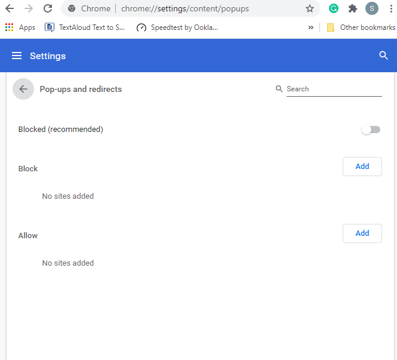Click the Search field in Pop-ups settings
Screen dimensions: 397x360
(333, 89)
